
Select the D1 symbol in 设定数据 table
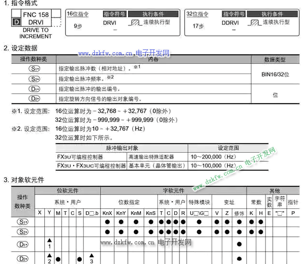tap(34, 89)
